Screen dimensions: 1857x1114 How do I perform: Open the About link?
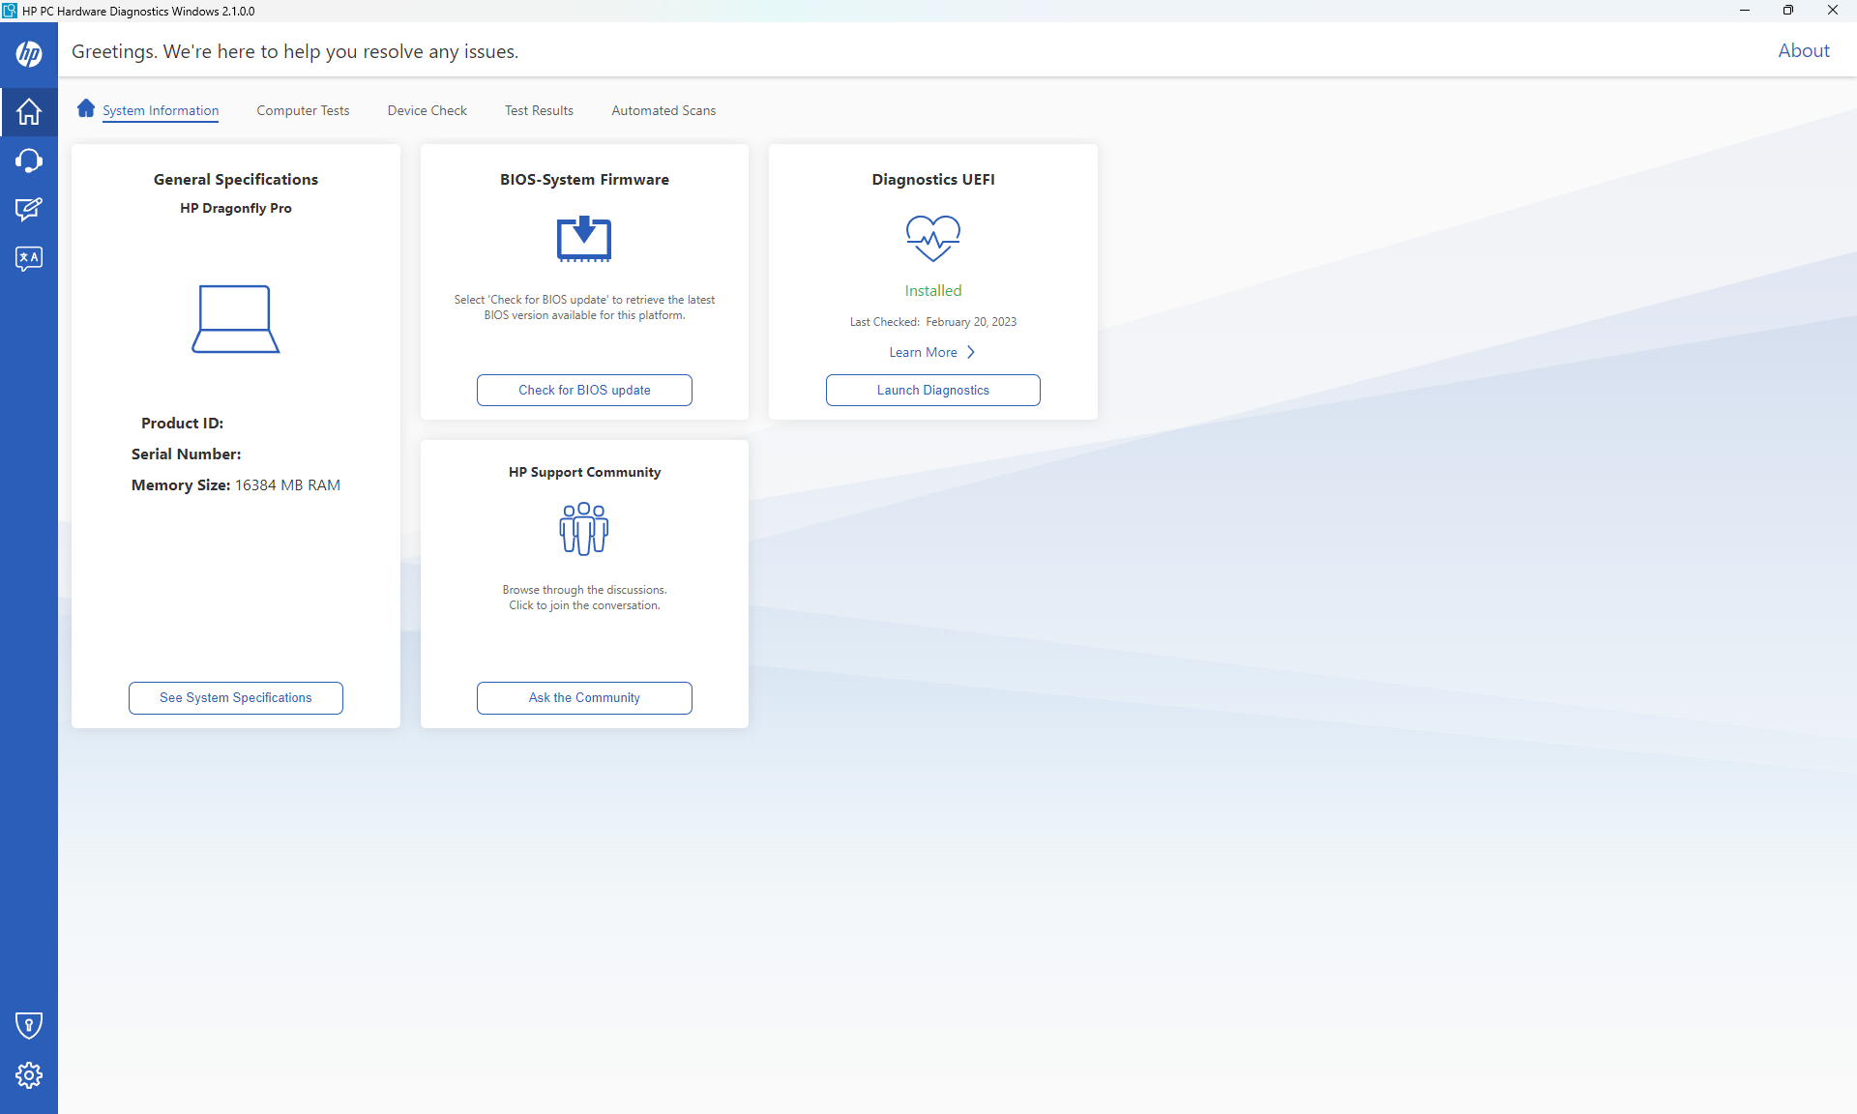click(x=1803, y=50)
